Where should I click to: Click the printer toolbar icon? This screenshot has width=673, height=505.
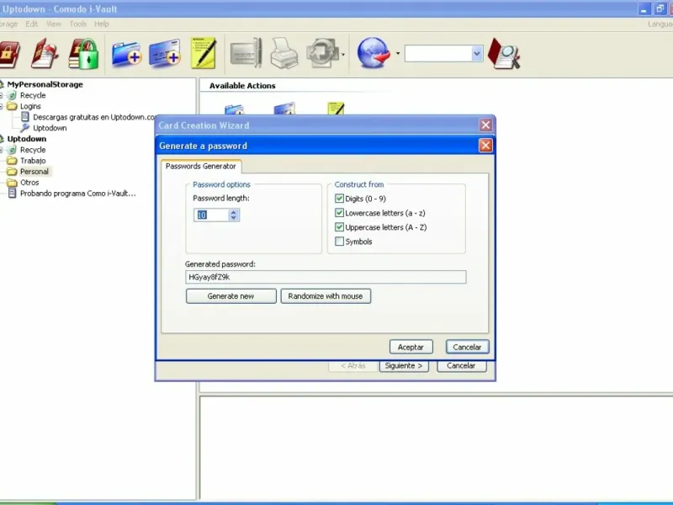pos(284,53)
